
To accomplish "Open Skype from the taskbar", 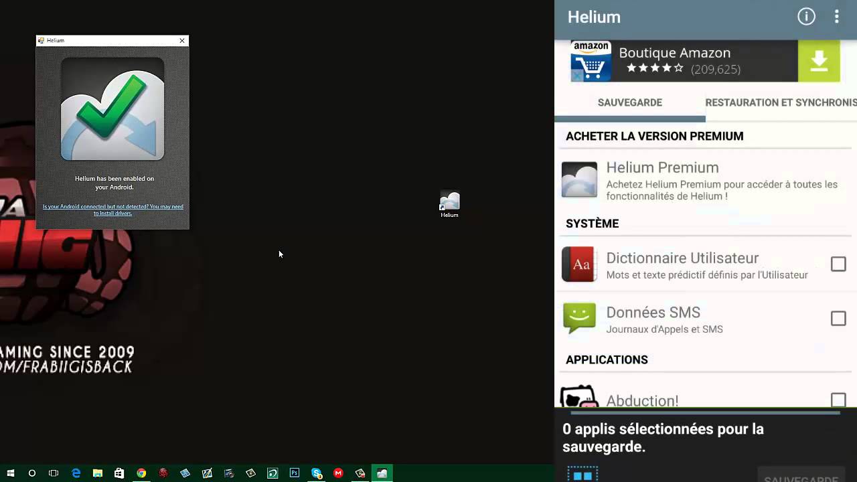I will coord(317,473).
